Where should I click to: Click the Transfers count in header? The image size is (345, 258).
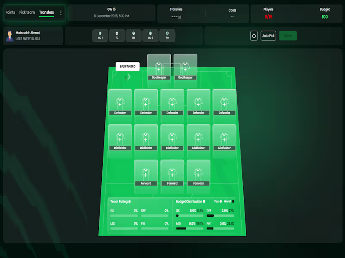tap(176, 17)
